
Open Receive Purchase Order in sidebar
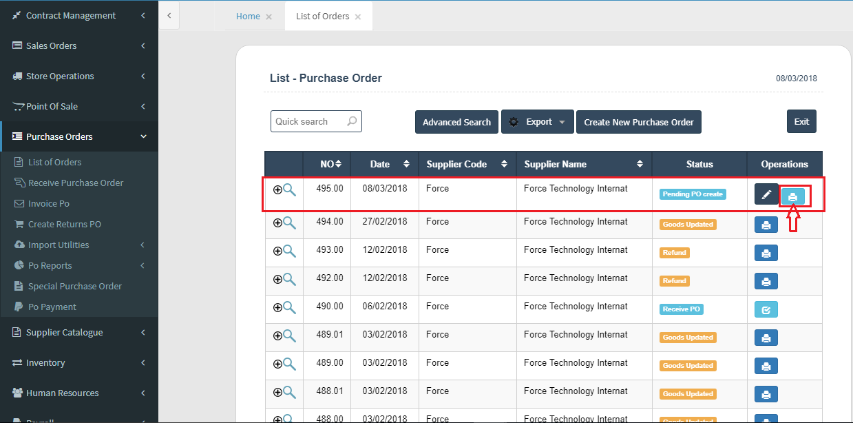click(76, 183)
